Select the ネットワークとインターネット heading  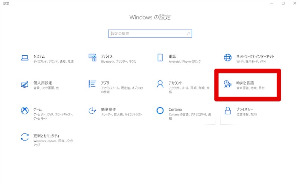click(x=255, y=56)
